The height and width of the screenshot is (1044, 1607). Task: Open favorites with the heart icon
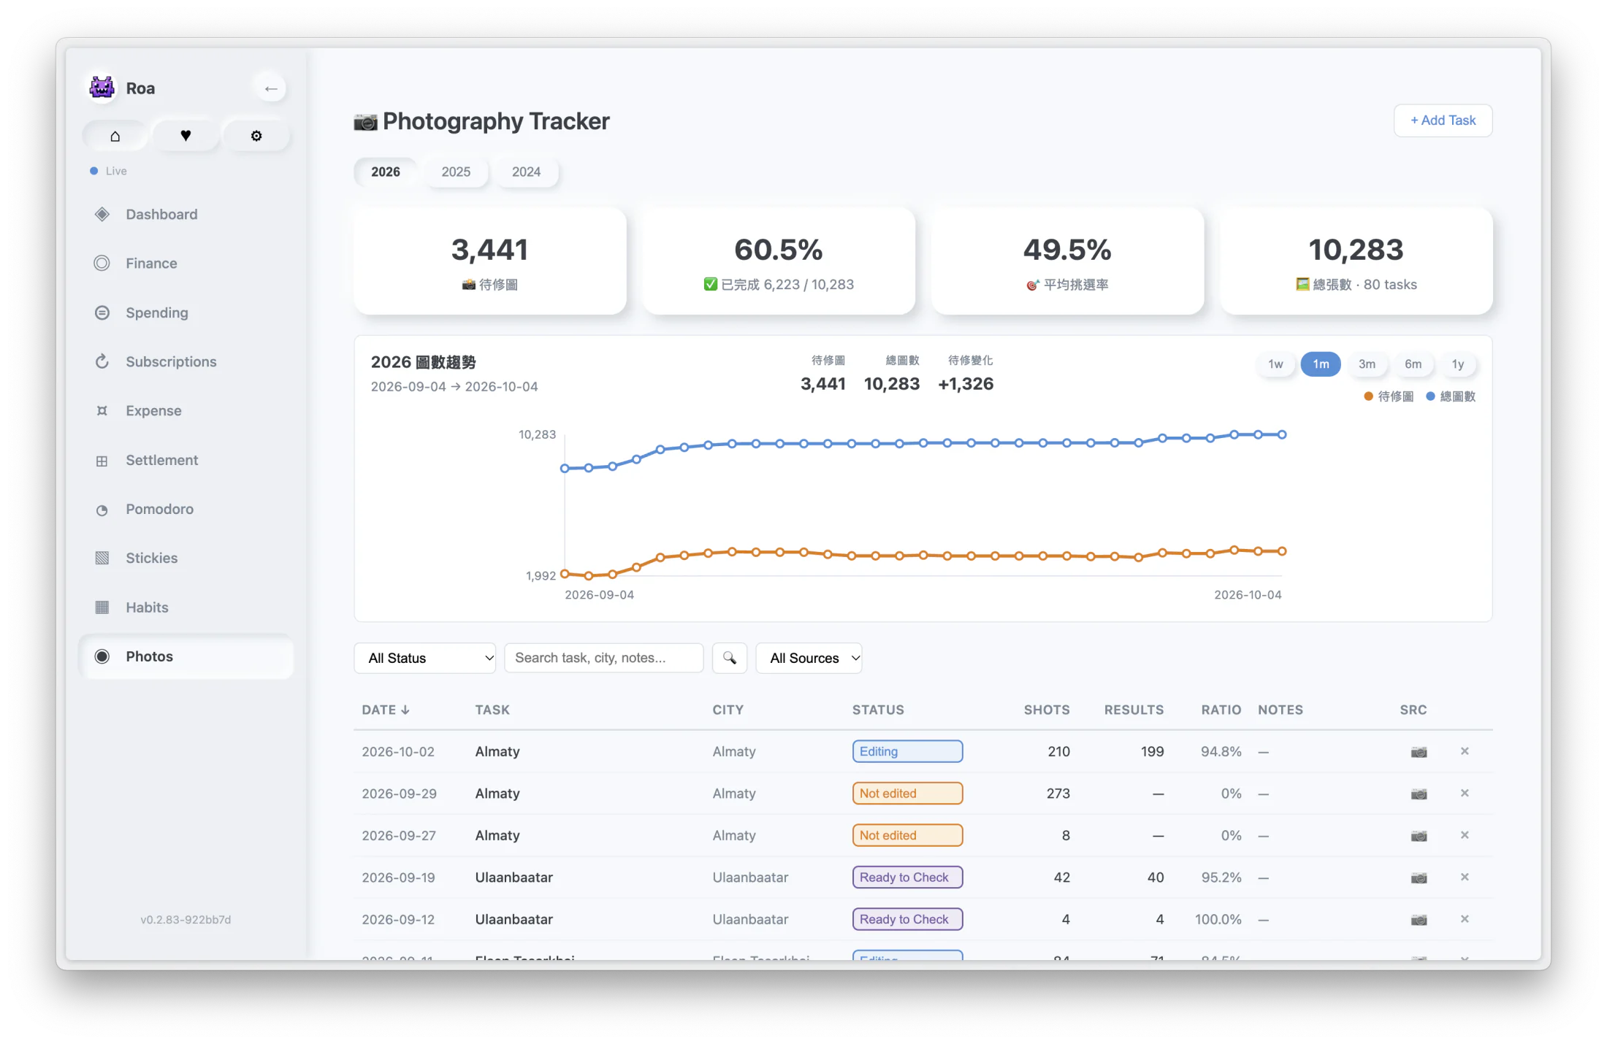(186, 136)
